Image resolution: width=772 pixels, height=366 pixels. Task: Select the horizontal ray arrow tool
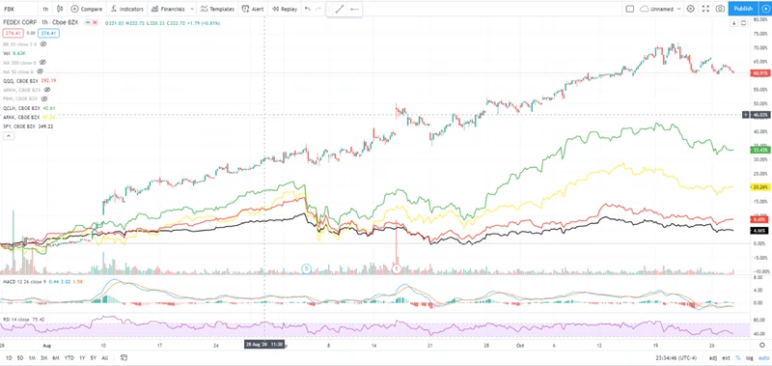point(354,9)
